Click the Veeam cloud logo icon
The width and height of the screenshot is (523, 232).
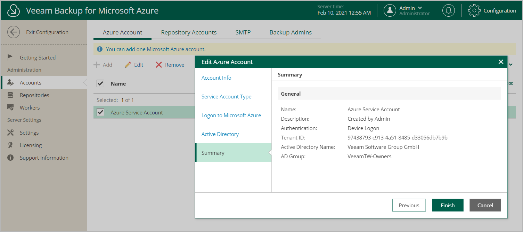coord(13,10)
